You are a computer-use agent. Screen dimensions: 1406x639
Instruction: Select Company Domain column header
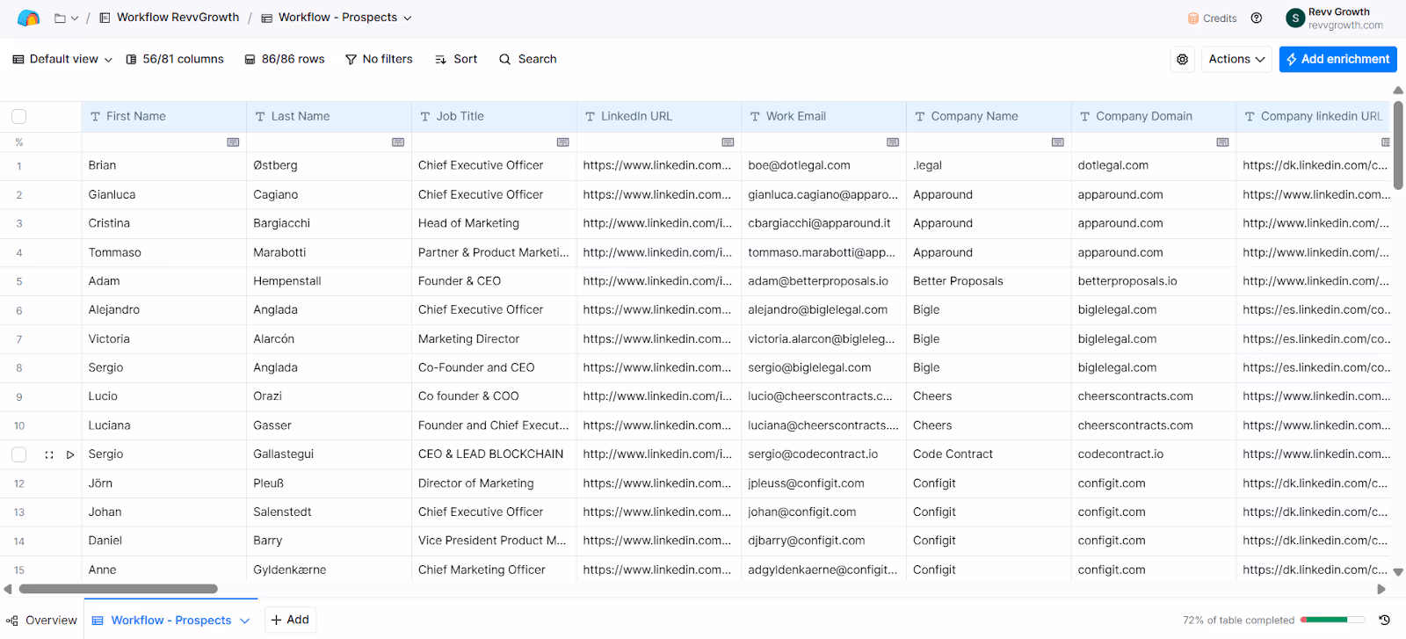(x=1154, y=116)
